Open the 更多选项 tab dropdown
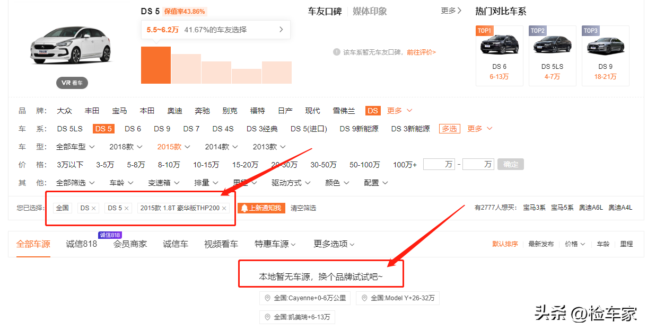This screenshot has width=647, height=331. [x=334, y=244]
